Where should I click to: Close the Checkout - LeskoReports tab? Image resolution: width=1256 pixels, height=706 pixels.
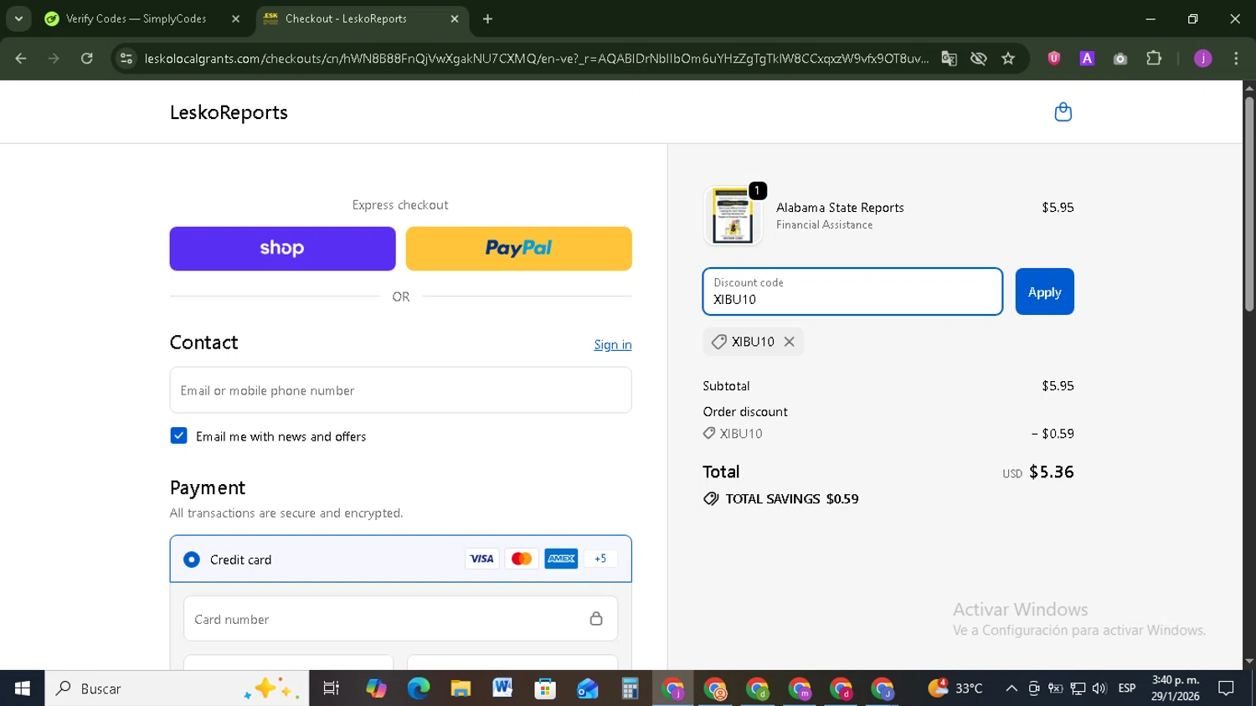(x=455, y=18)
